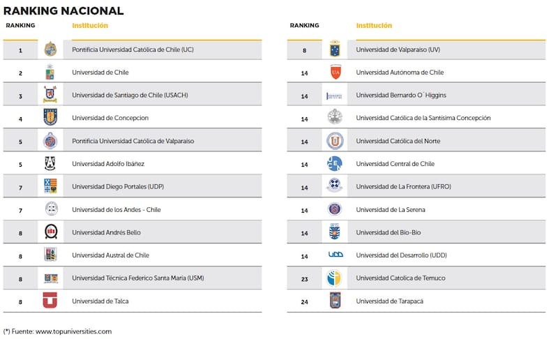The width and height of the screenshot is (558, 339).
Task: Click the Universidad Andrés Bello logo
Action: tap(50, 232)
